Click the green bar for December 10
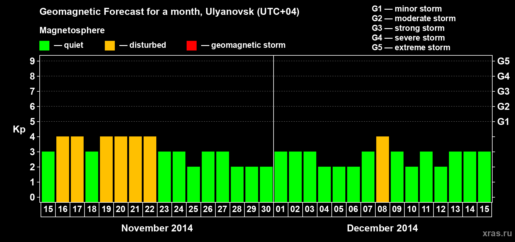The width and height of the screenshot is (515, 242). pyautogui.click(x=412, y=185)
